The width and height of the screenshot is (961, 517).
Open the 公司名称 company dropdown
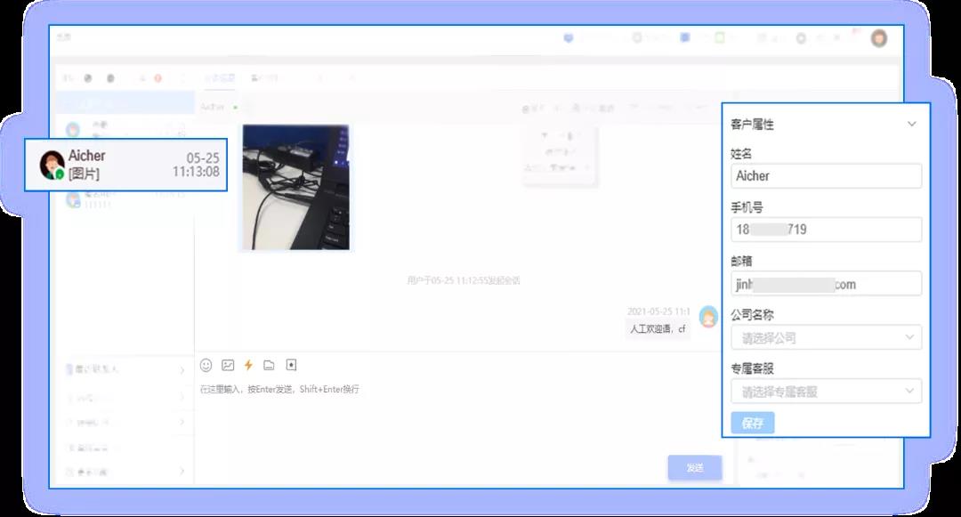coord(826,337)
